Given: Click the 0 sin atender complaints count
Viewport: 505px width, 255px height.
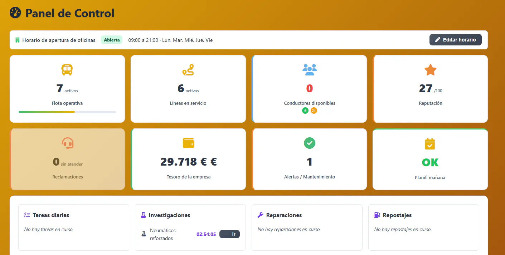Looking at the screenshot, I should coord(68,162).
